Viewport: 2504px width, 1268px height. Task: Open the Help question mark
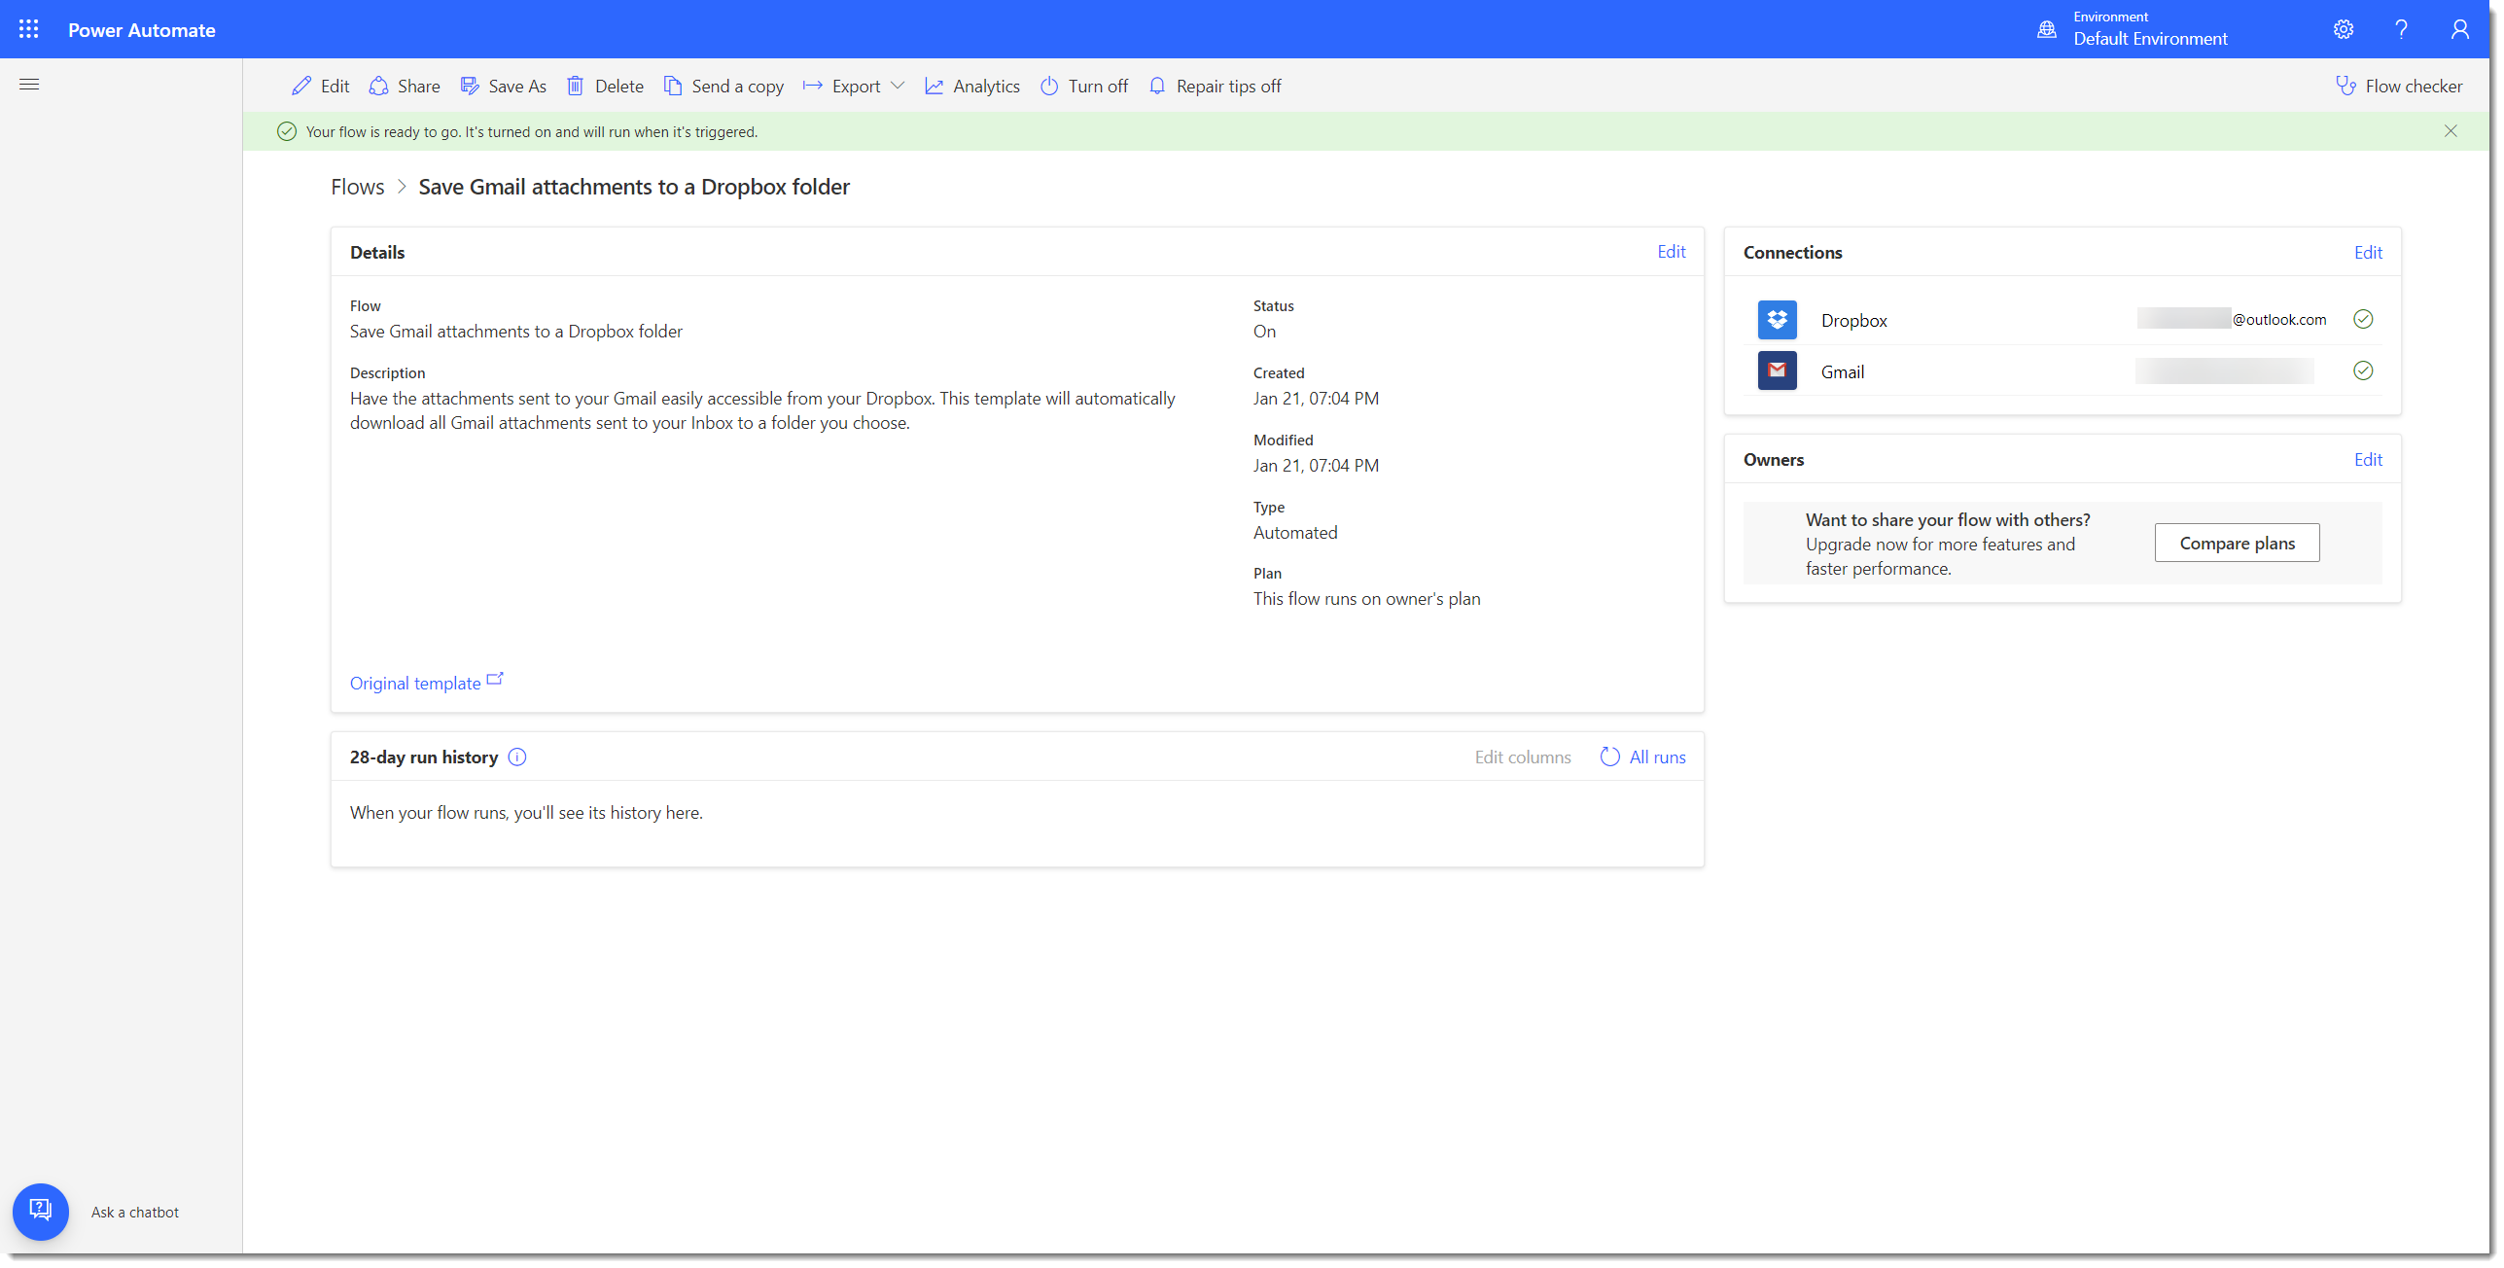[x=2401, y=29]
